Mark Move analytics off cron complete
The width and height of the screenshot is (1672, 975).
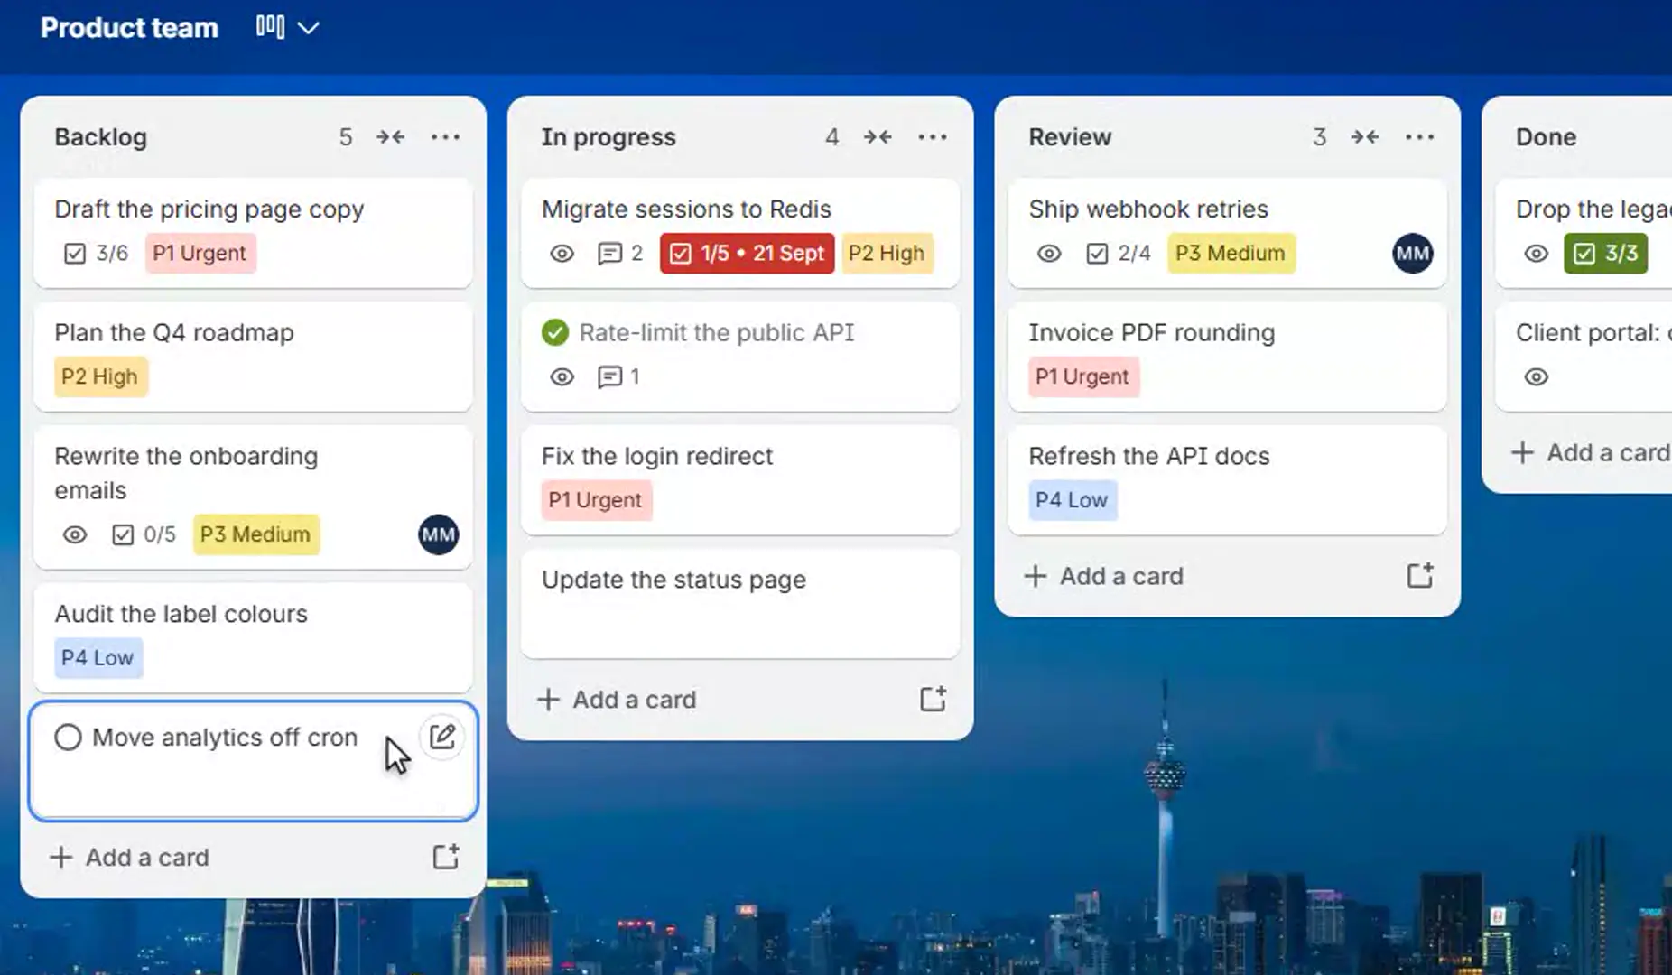(x=68, y=738)
